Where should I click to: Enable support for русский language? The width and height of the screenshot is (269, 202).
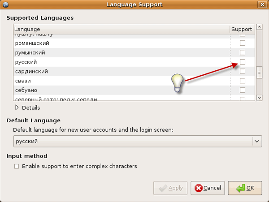pos(243,62)
